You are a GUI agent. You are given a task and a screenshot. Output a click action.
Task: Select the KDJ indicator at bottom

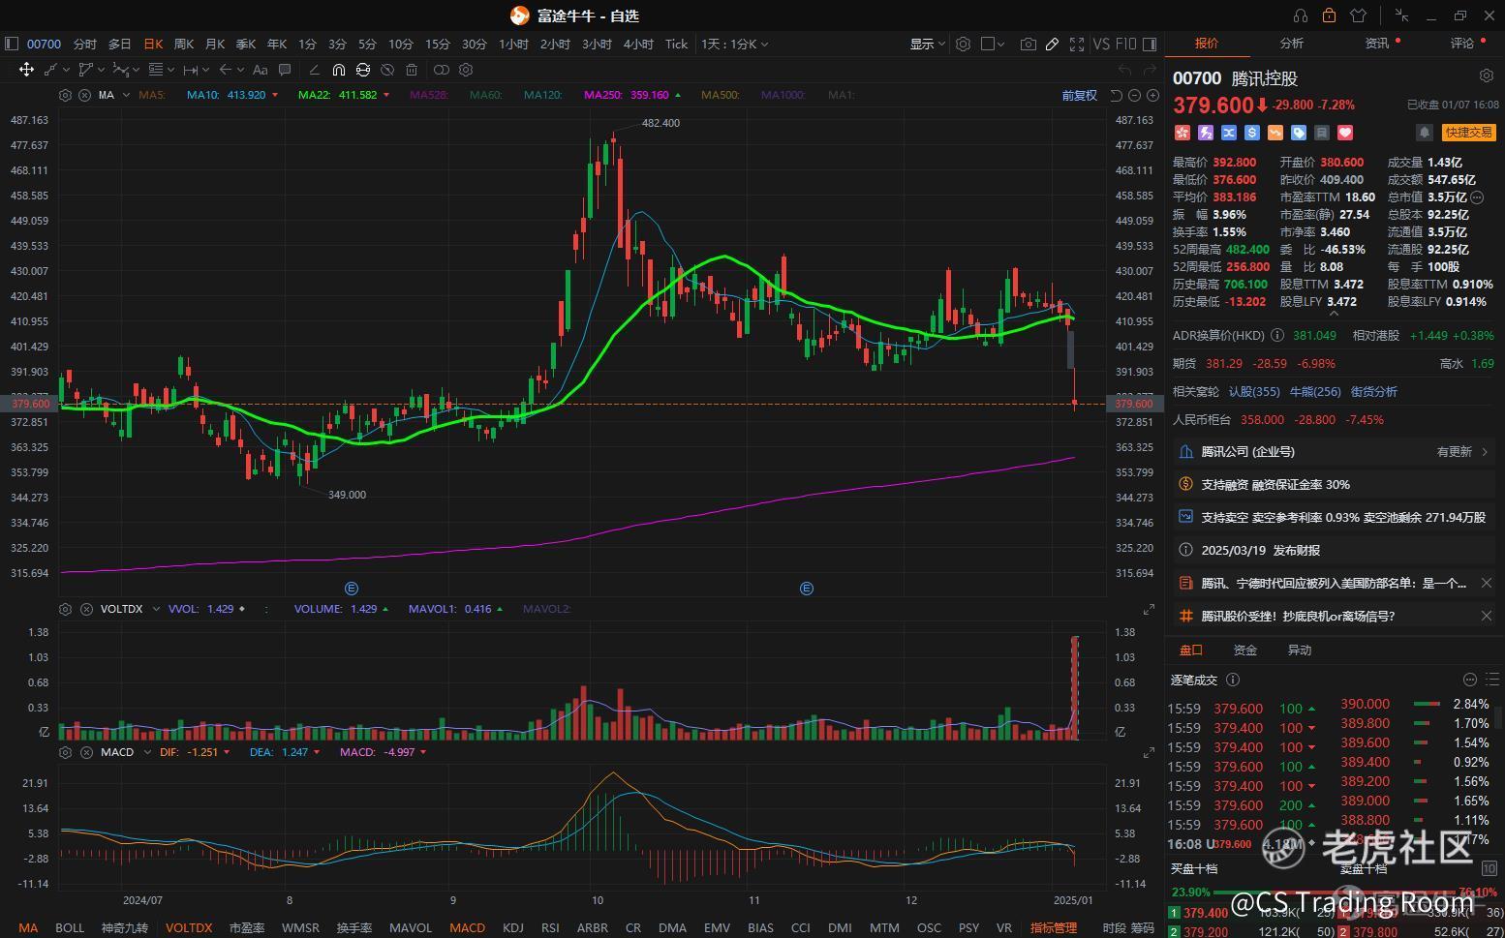coord(513,927)
